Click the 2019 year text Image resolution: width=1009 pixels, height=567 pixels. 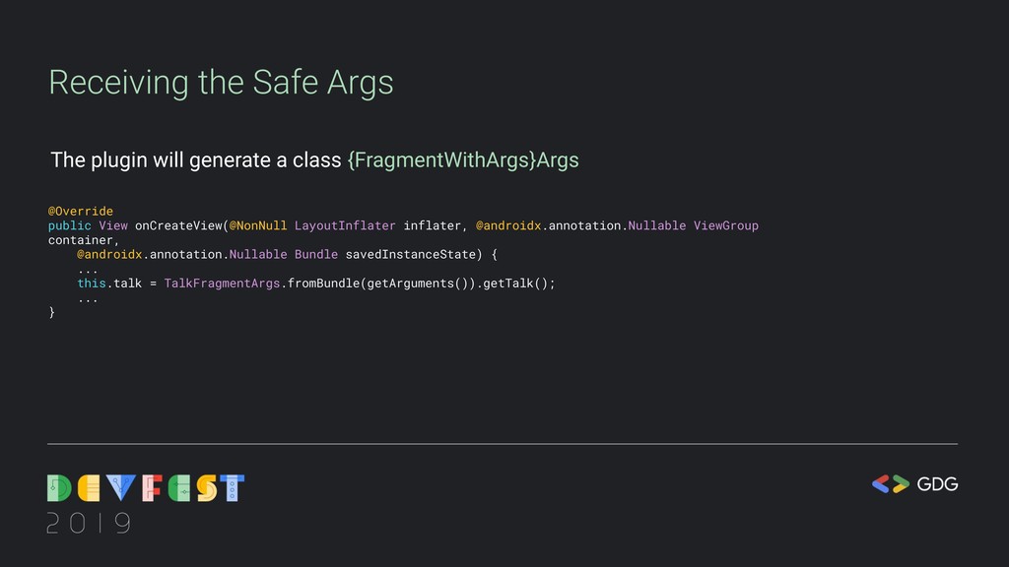coord(89,523)
